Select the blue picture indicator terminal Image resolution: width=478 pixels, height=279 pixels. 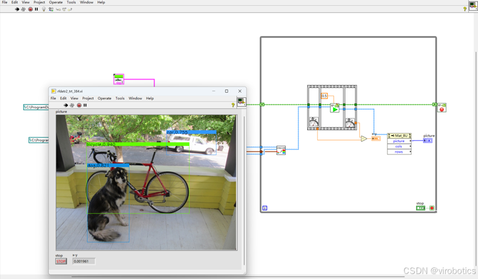click(428, 141)
